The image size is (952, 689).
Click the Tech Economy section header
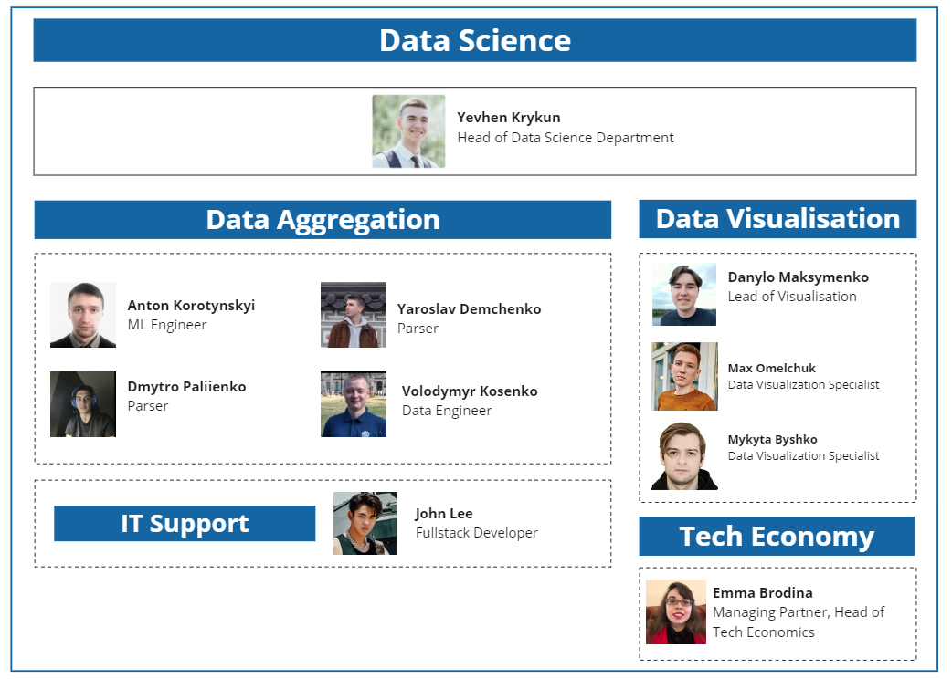pos(777,537)
